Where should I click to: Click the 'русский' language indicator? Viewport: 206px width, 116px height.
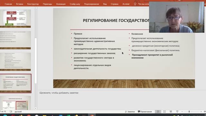[x=18, y=112]
